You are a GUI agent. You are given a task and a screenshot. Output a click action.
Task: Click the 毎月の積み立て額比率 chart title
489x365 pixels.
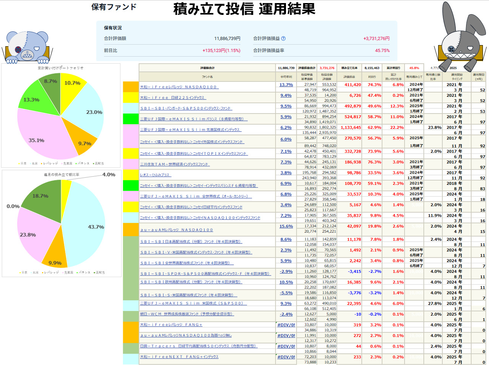[62, 175]
